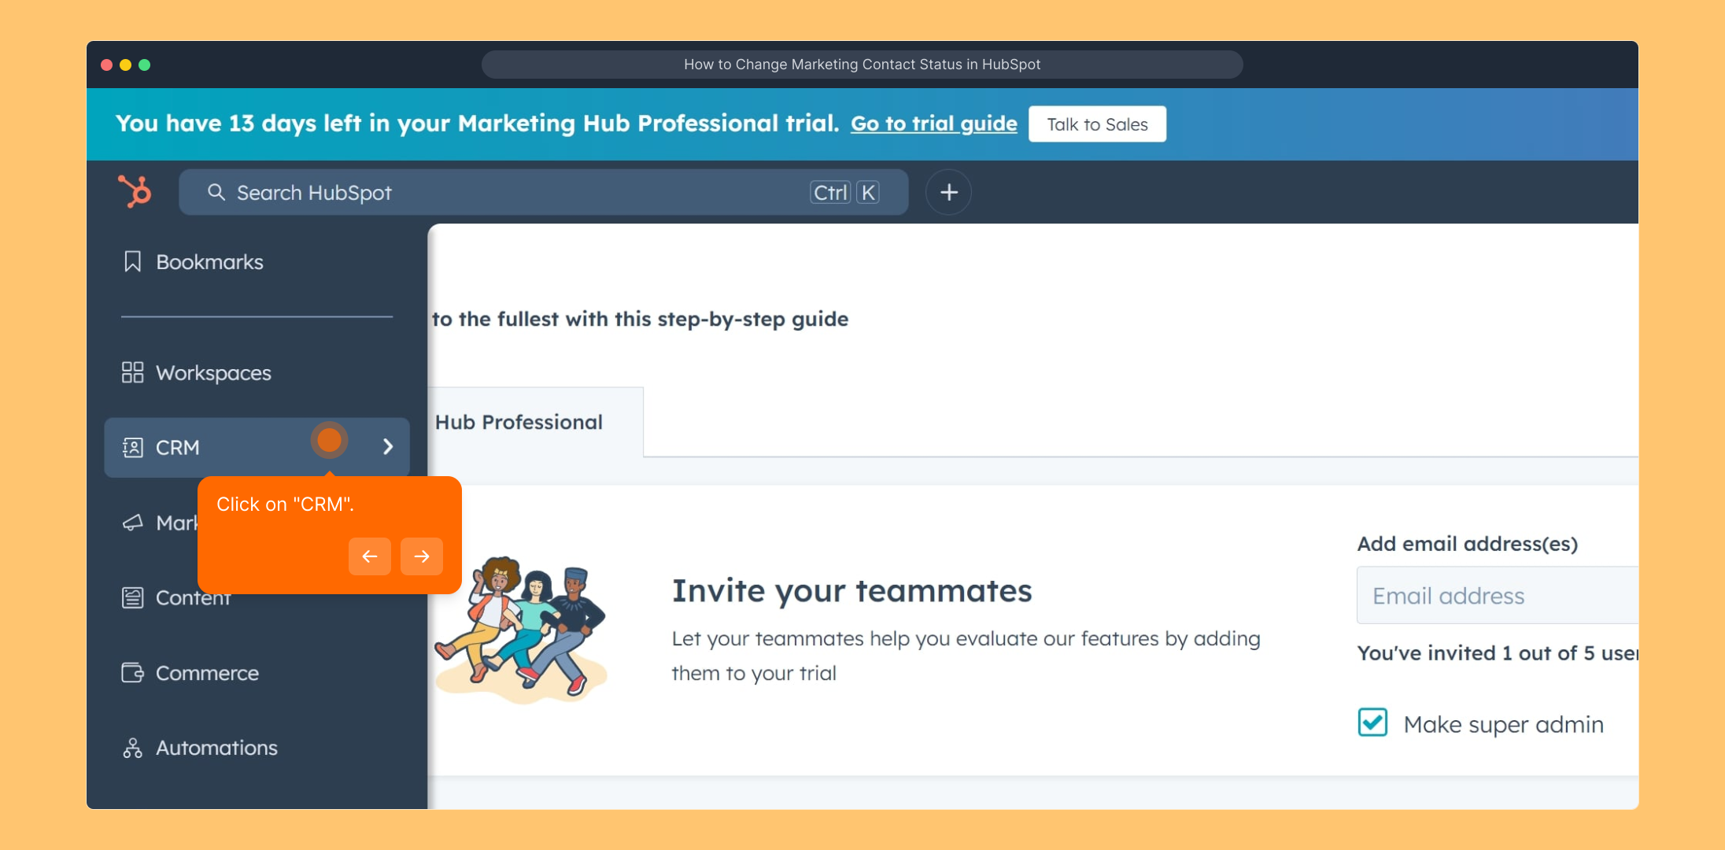
Task: Click the Bookmarks ribbon icon
Action: pos(132,261)
